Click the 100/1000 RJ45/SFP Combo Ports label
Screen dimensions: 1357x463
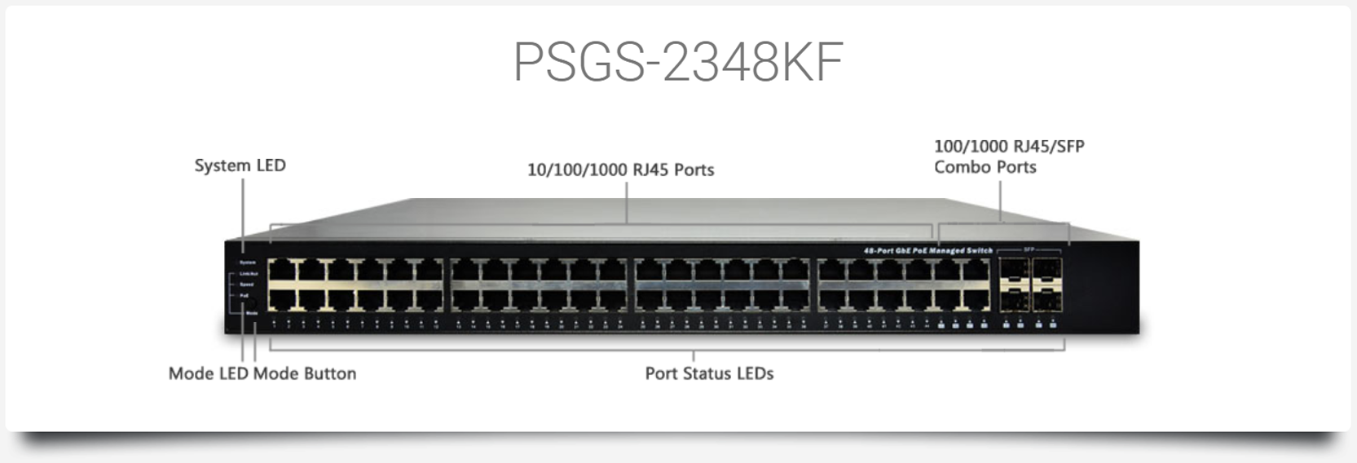tap(1009, 157)
